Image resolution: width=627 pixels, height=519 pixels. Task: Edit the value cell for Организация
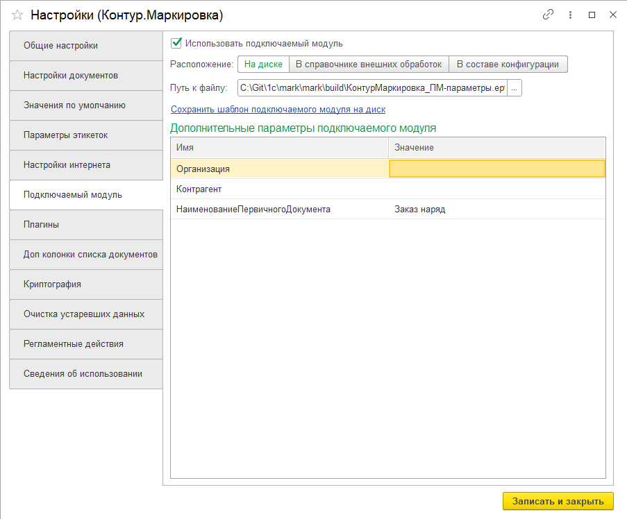click(497, 169)
